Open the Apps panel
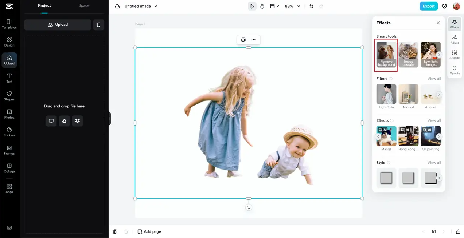464x238 pixels. pos(9,188)
